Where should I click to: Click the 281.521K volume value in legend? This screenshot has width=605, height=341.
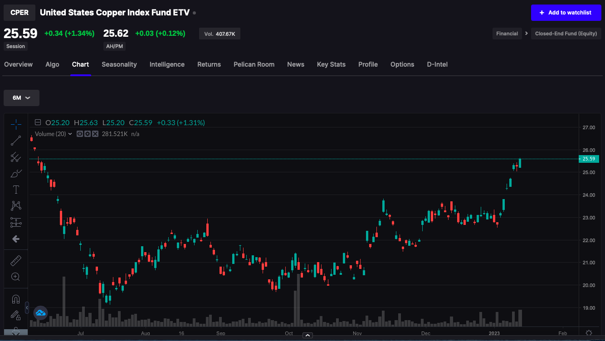[x=115, y=134]
